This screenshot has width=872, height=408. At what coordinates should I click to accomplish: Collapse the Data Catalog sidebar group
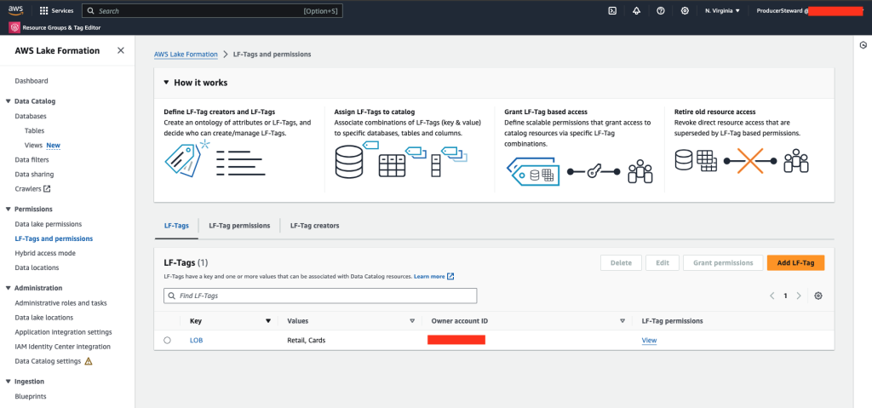(8, 101)
